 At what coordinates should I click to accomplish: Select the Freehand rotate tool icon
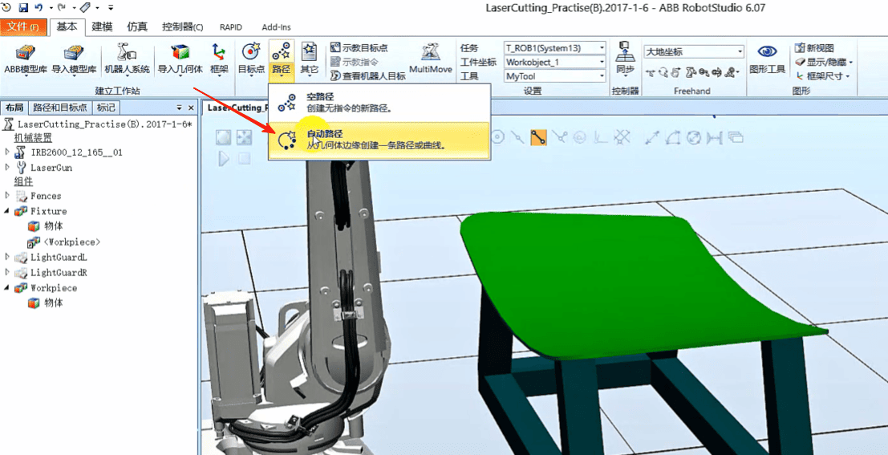663,72
